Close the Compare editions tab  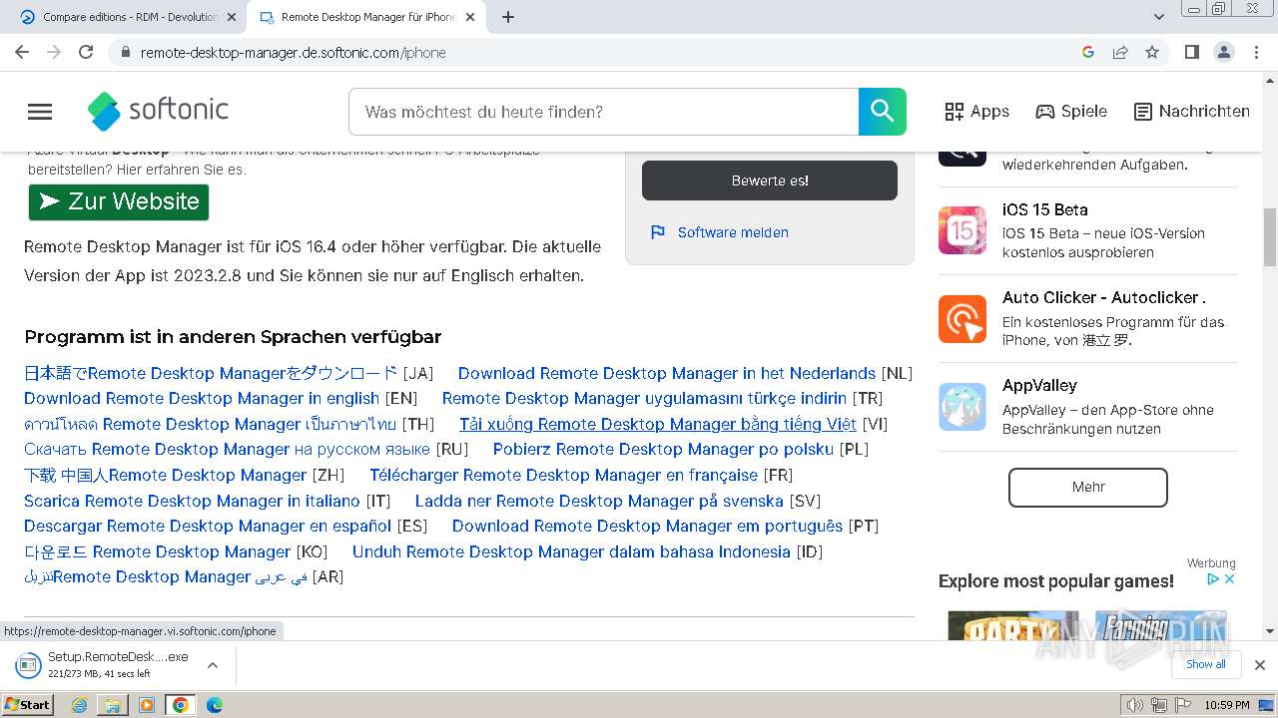point(232,17)
